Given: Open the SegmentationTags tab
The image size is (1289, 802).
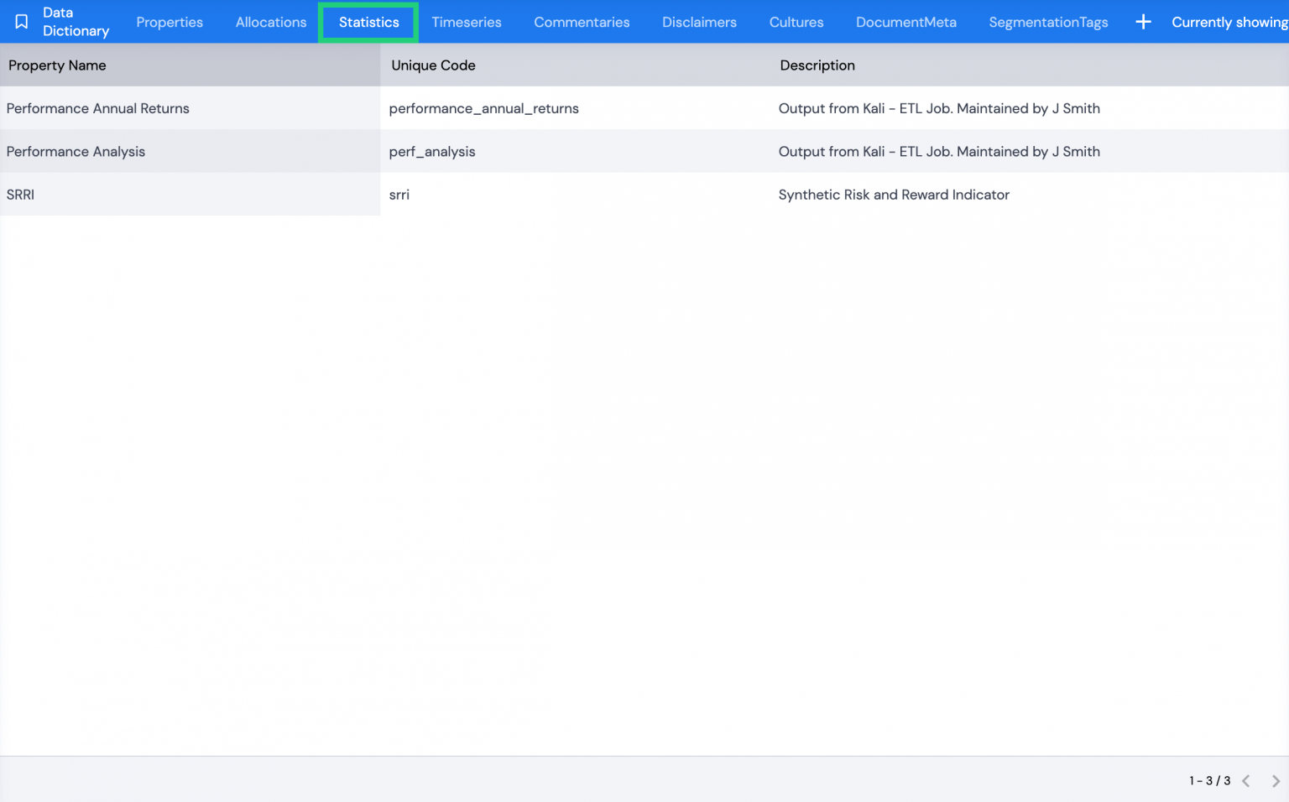Looking at the screenshot, I should click(x=1048, y=22).
